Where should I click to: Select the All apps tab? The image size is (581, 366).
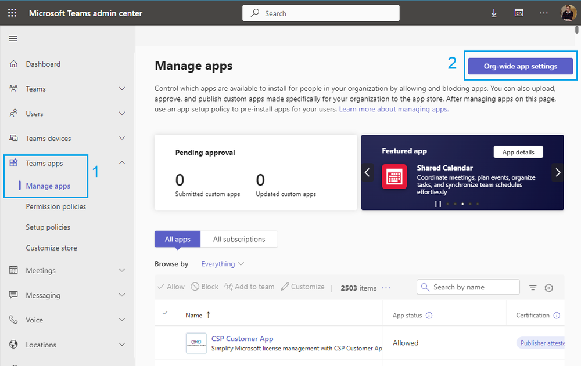pos(177,239)
